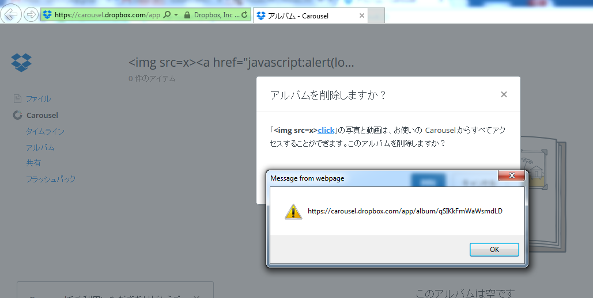The height and width of the screenshot is (298, 593).
Task: Select the Carousel sidebar heading
Action: click(x=43, y=115)
